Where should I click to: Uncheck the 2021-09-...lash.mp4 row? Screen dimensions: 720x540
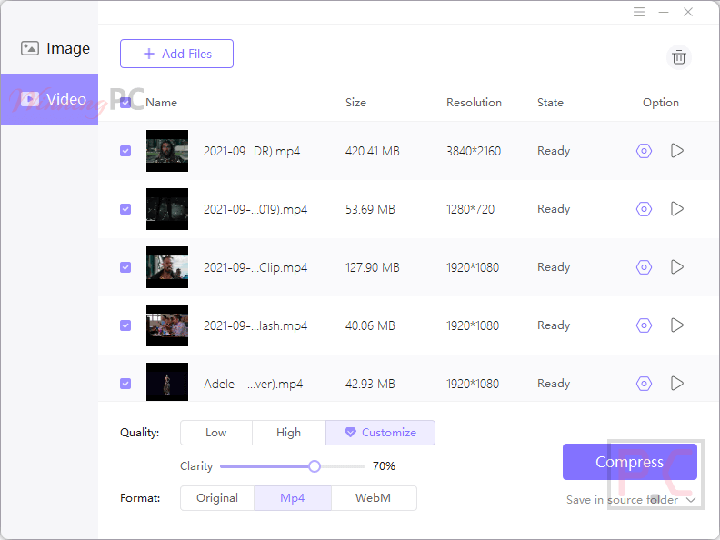[125, 325]
